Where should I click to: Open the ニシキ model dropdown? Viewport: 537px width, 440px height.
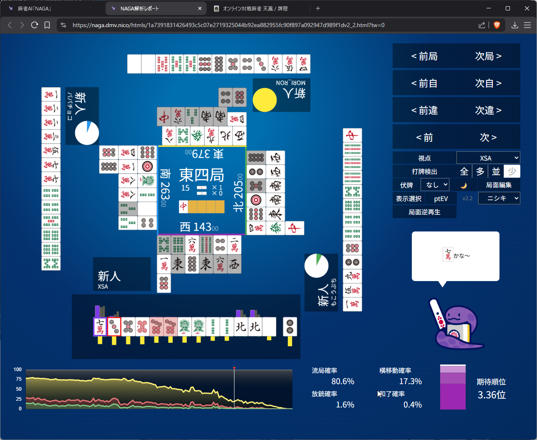499,199
